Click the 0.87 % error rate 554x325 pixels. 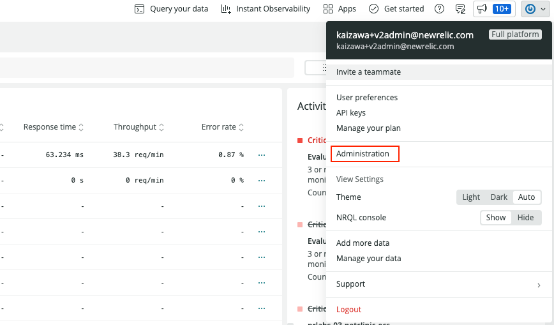tap(231, 155)
